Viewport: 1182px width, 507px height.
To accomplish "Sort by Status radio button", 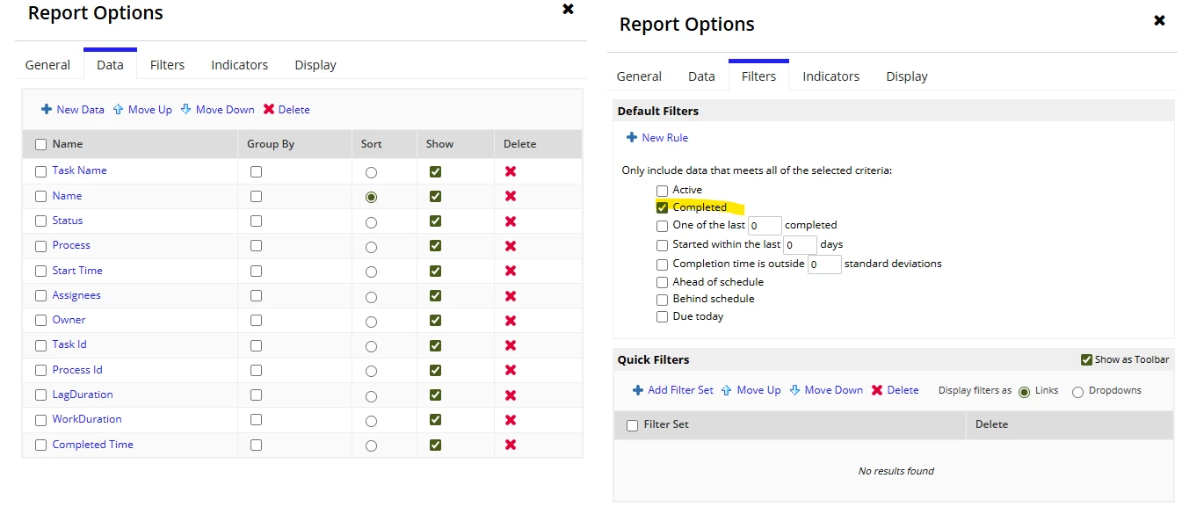I will coord(371,222).
